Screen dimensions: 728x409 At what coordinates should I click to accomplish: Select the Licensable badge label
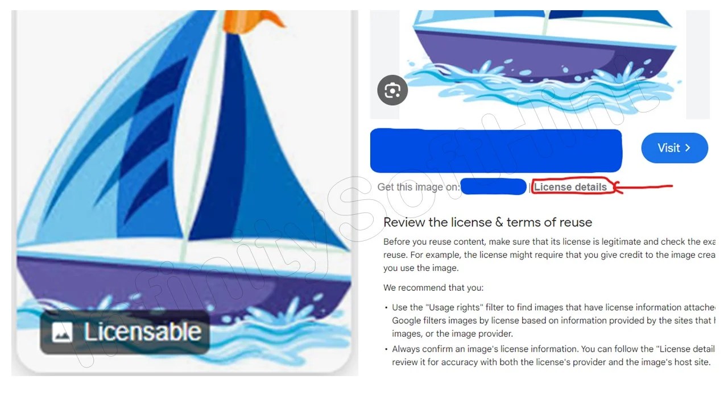(x=125, y=332)
